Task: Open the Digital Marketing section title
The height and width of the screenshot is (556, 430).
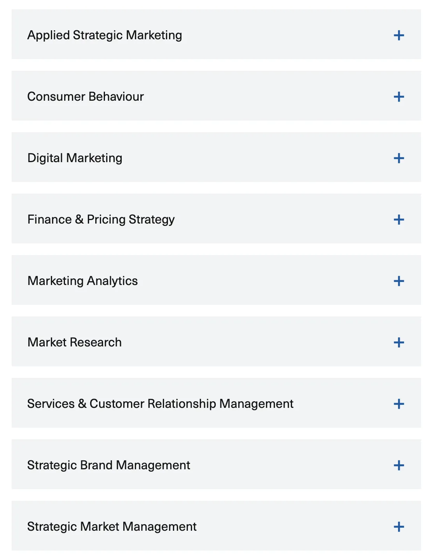Action: 75,158
